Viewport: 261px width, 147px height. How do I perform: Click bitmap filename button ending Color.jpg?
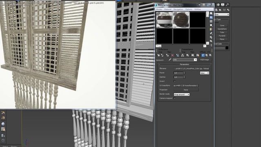click(188, 69)
